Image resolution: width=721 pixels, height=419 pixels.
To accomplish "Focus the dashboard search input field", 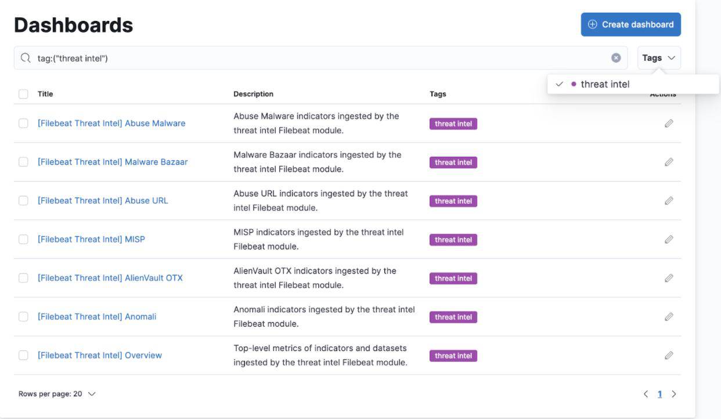I will [x=319, y=58].
